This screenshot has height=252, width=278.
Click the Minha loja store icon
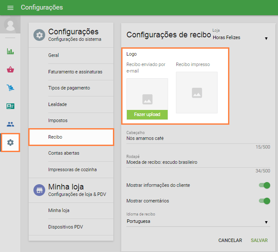[x=39, y=190]
